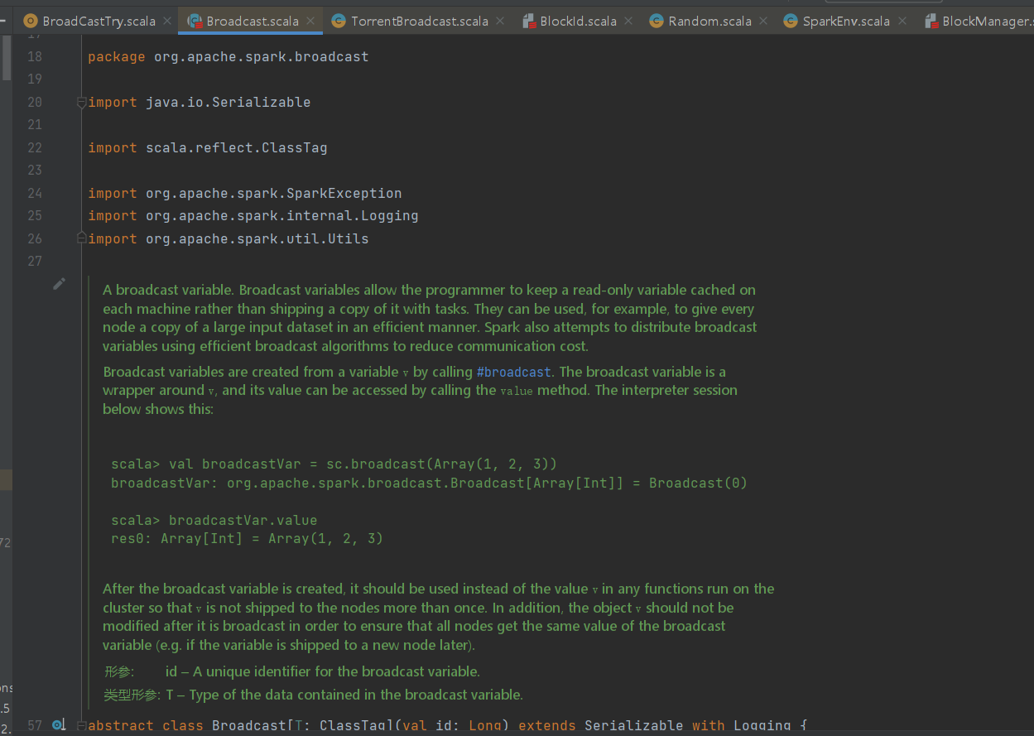Click the fold end marker at line 26

(x=81, y=238)
